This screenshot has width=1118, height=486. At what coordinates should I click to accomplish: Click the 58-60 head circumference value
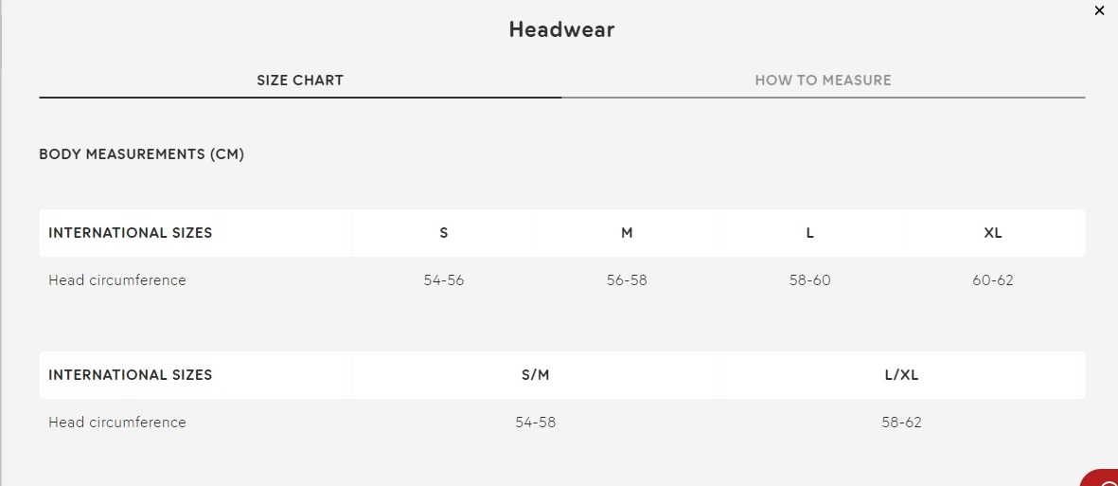pos(810,280)
